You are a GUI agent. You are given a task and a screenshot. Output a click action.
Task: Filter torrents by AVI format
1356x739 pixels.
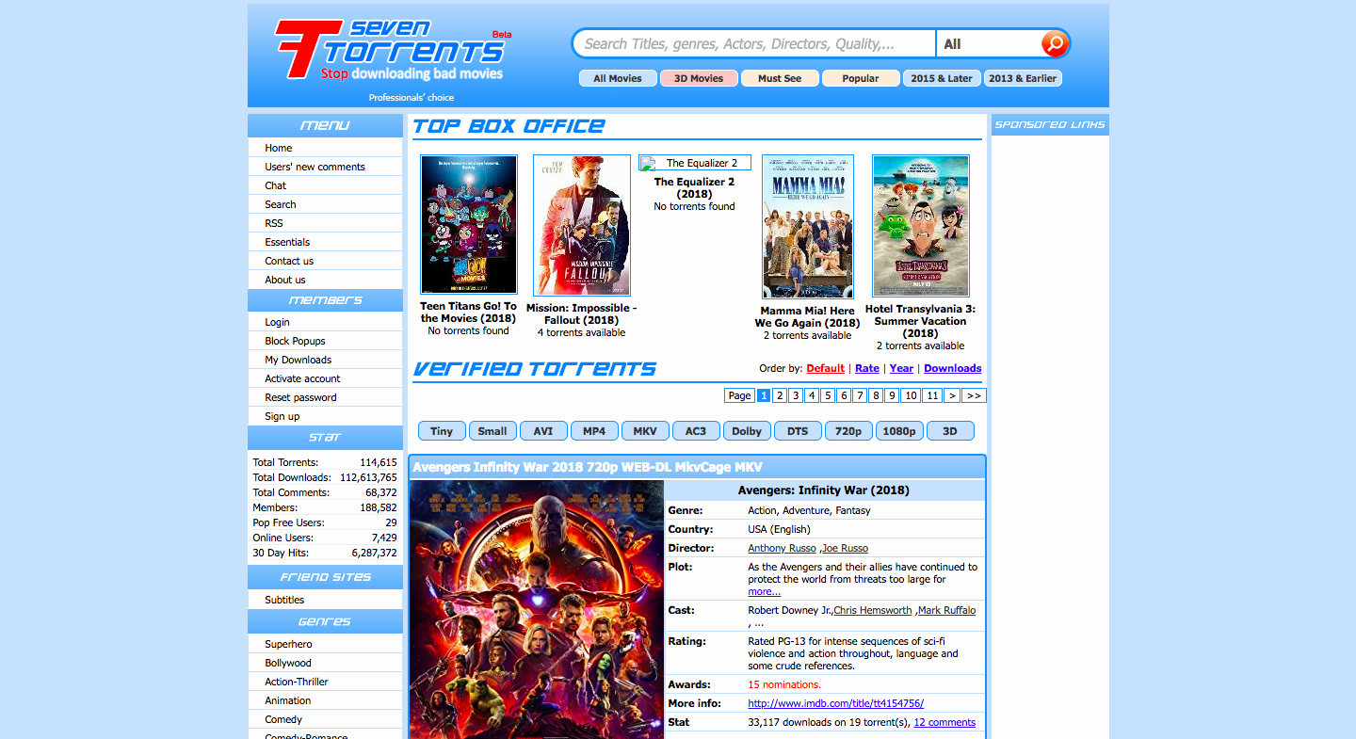(x=543, y=431)
